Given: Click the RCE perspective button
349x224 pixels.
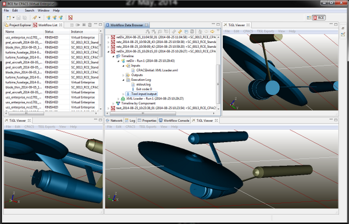Looking at the screenshot, I should [319, 17].
